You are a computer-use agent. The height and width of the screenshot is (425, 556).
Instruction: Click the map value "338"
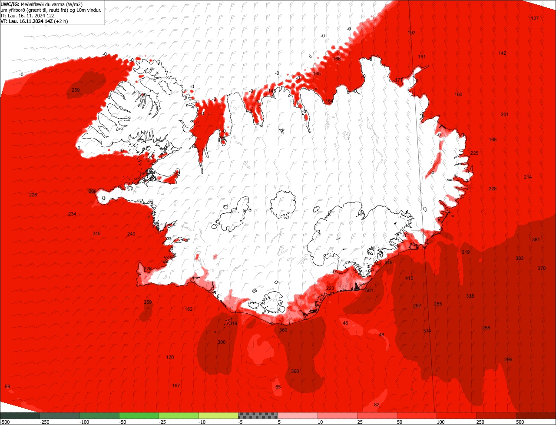(470, 296)
